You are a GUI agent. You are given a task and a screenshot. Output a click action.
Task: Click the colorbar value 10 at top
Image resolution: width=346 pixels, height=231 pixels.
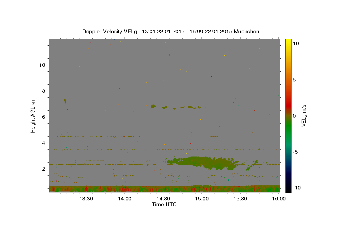pyautogui.click(x=296, y=44)
